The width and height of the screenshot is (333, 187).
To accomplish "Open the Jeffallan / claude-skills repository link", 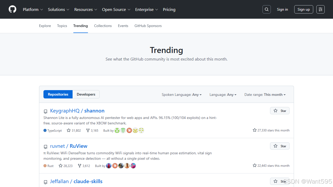I will (76, 181).
